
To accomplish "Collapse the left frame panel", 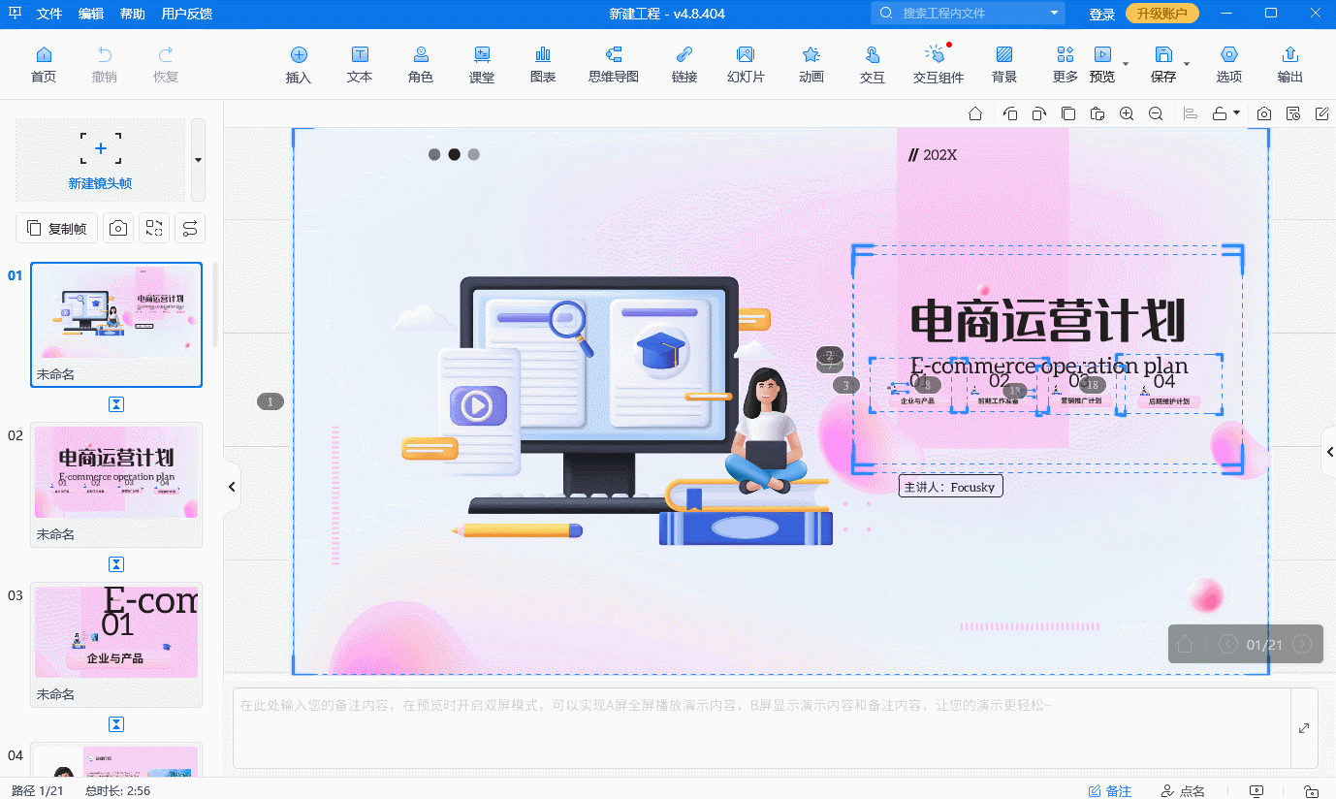I will point(232,487).
